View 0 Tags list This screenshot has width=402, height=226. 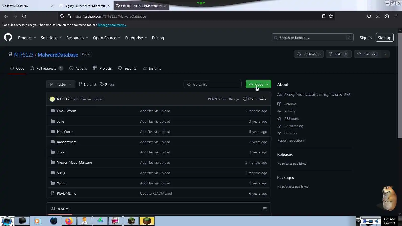click(x=107, y=84)
